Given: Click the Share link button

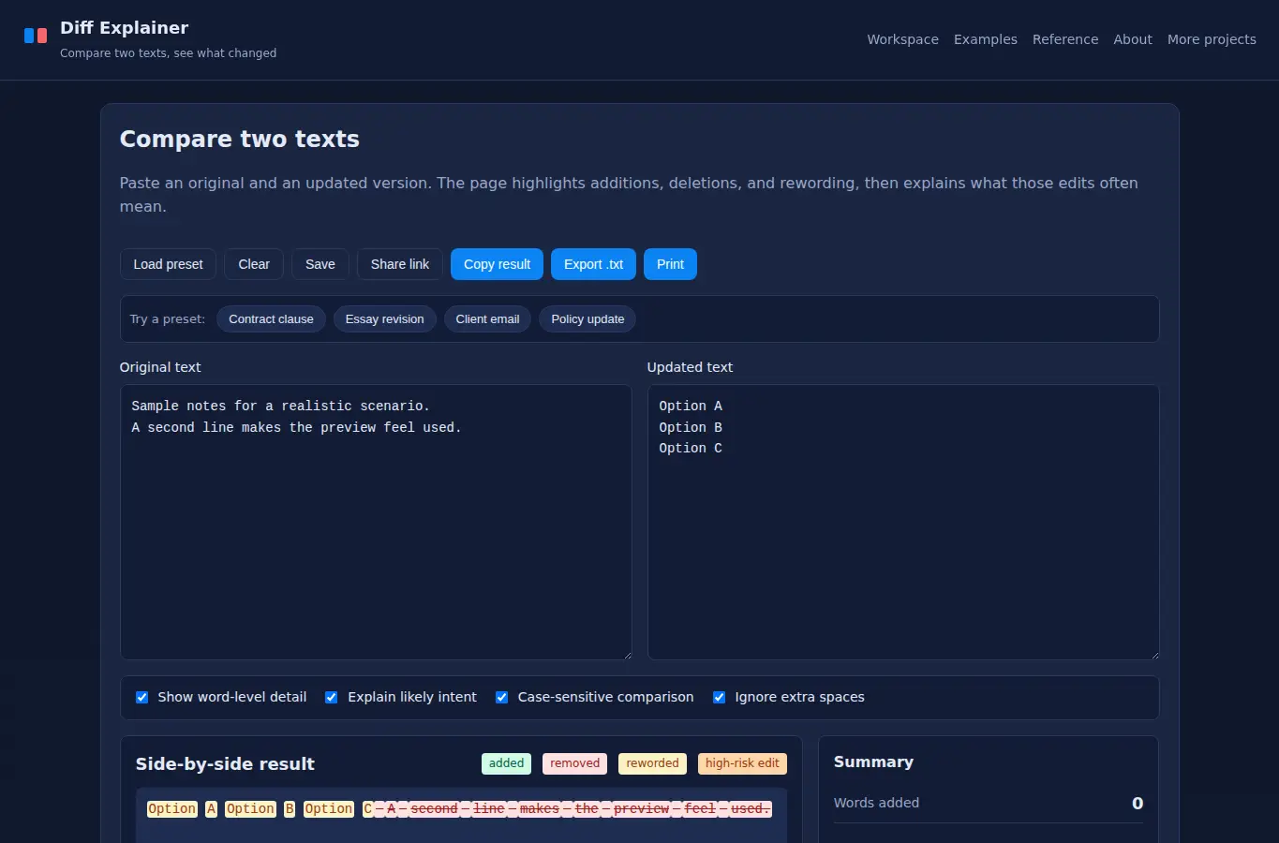Looking at the screenshot, I should click(x=400, y=264).
